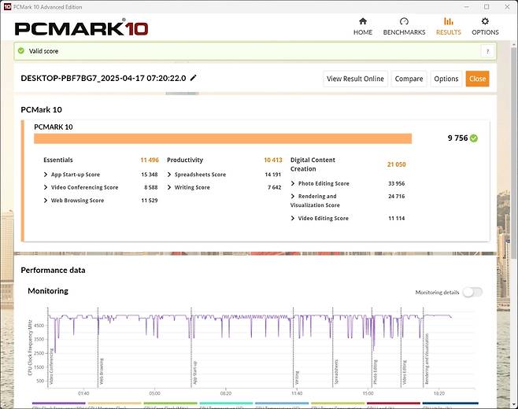
Task: Click the Results bar chart icon
Action: 449,22
